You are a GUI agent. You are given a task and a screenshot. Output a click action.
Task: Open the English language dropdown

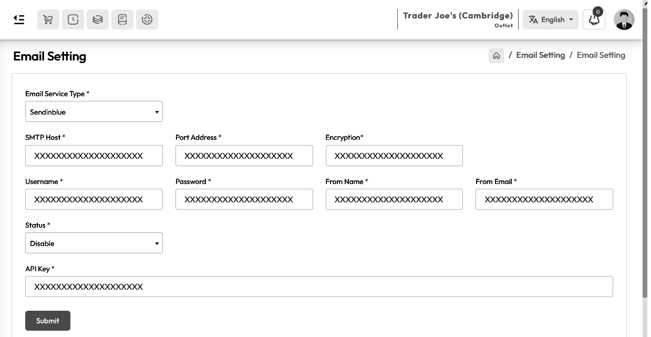click(x=550, y=19)
